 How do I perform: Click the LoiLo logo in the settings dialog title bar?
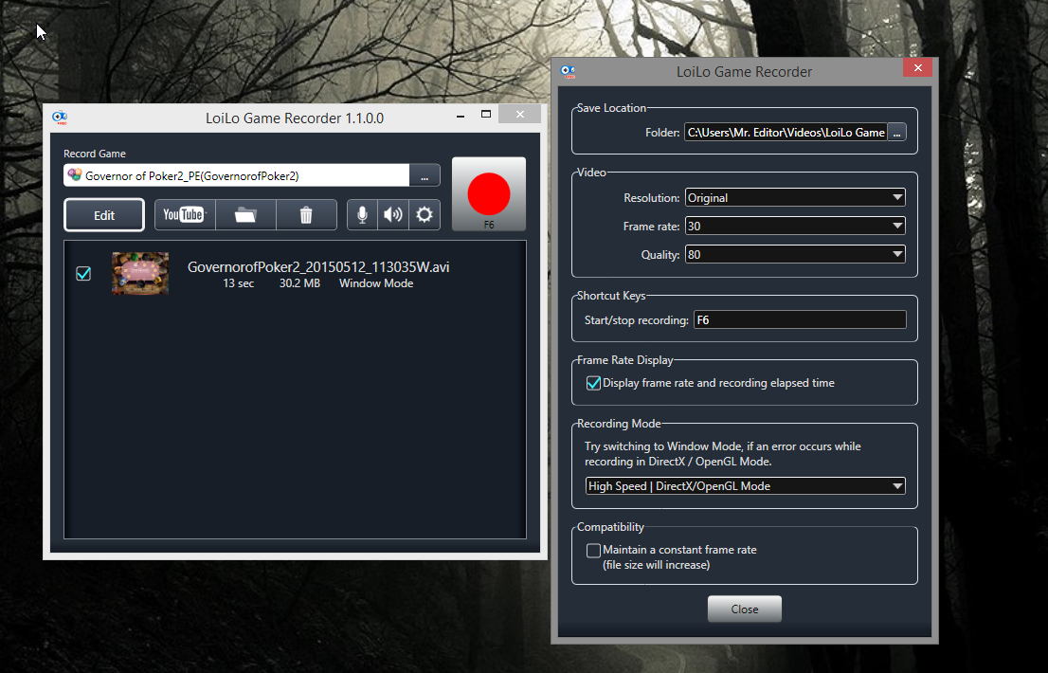[569, 71]
